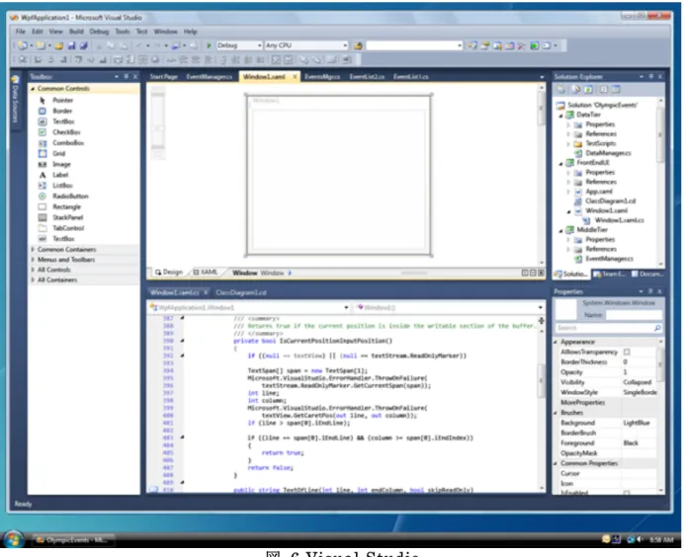Click the OlympicEvents taskbar button
The height and width of the screenshot is (557, 685).
click(x=73, y=540)
